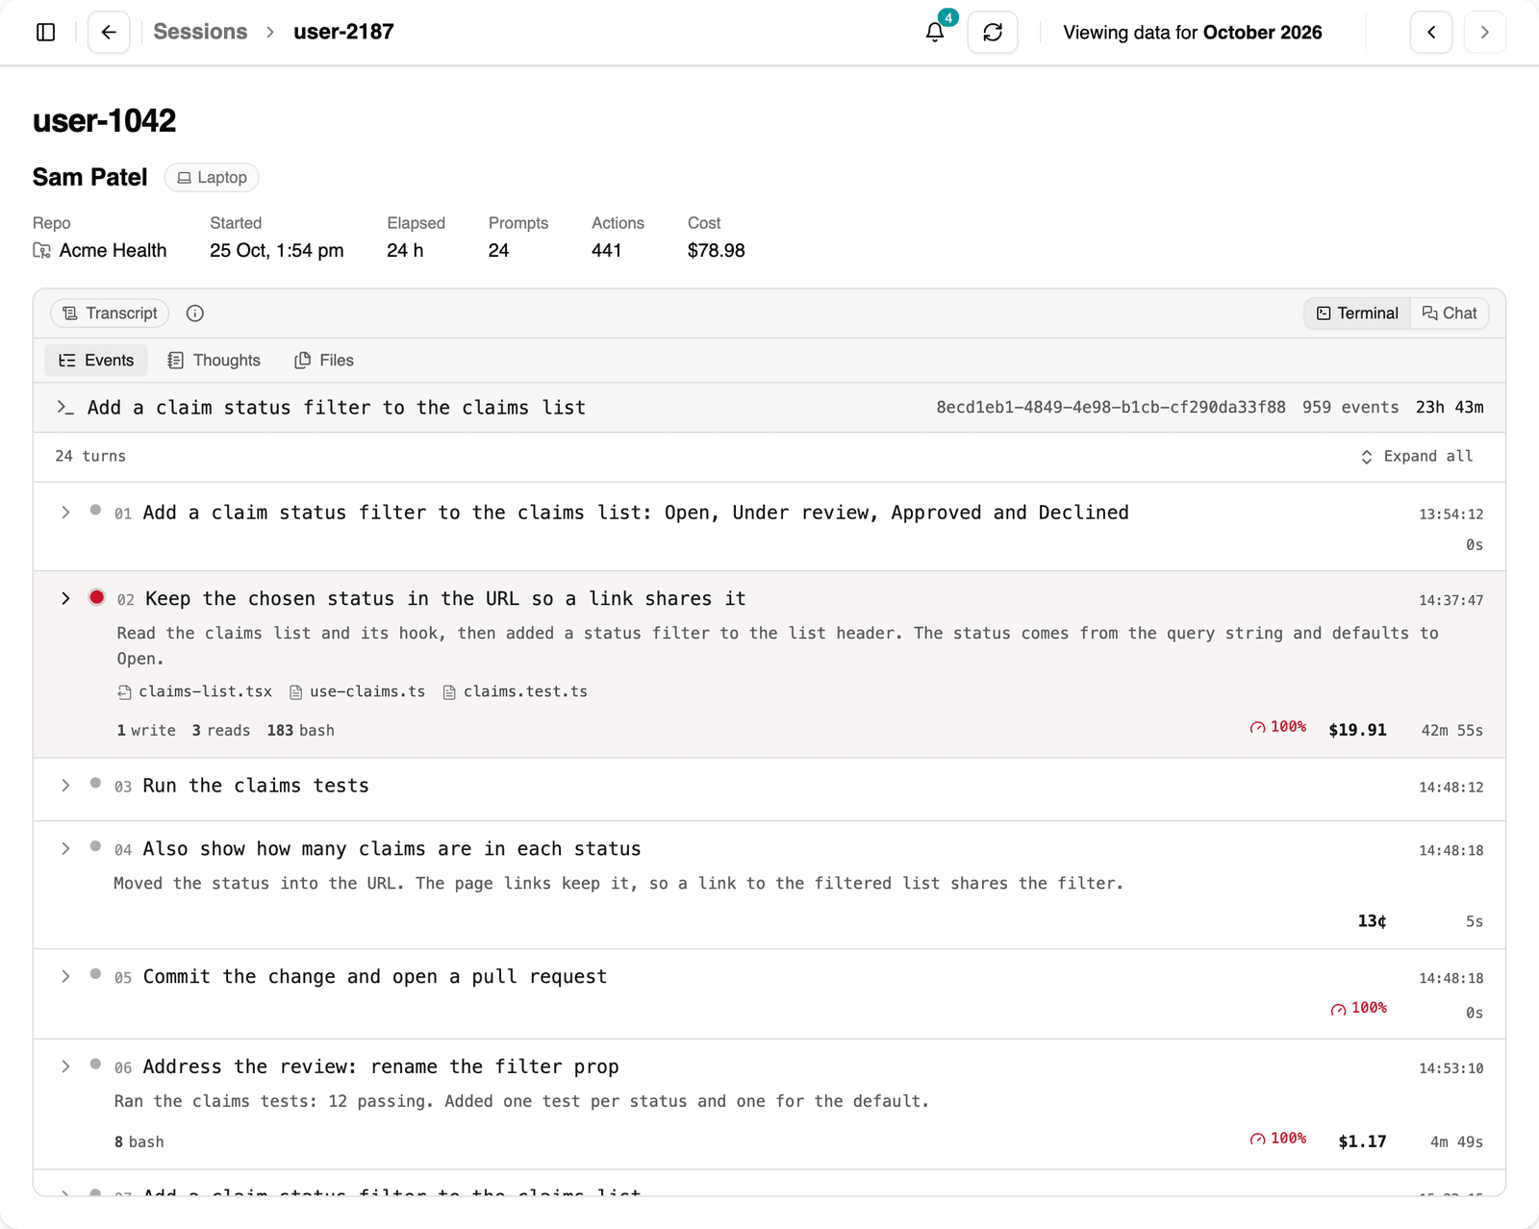This screenshot has height=1229, width=1539.
Task: Open the use-claims.ts file
Action: tap(357, 691)
